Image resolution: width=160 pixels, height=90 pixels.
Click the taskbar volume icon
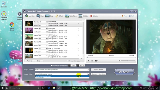point(146,88)
